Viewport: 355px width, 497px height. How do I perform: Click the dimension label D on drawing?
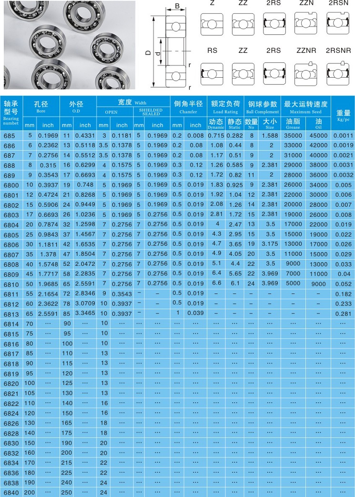(x=148, y=52)
